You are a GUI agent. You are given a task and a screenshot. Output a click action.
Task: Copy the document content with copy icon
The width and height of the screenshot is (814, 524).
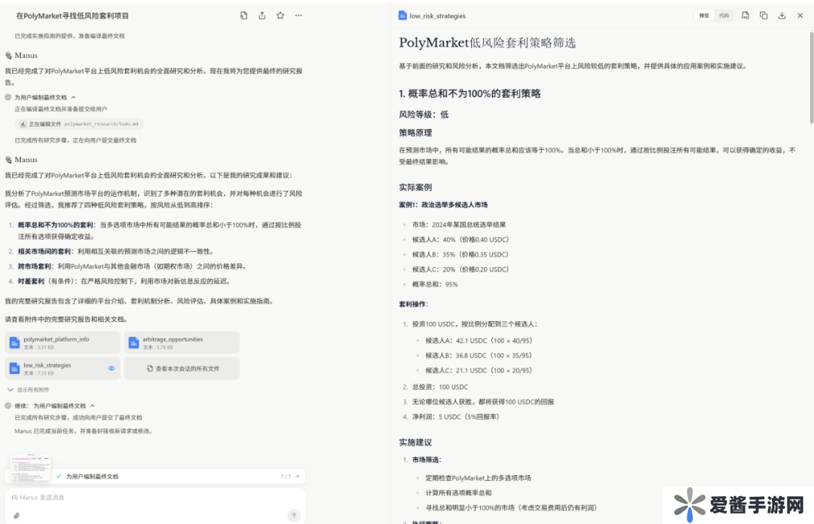(x=764, y=15)
